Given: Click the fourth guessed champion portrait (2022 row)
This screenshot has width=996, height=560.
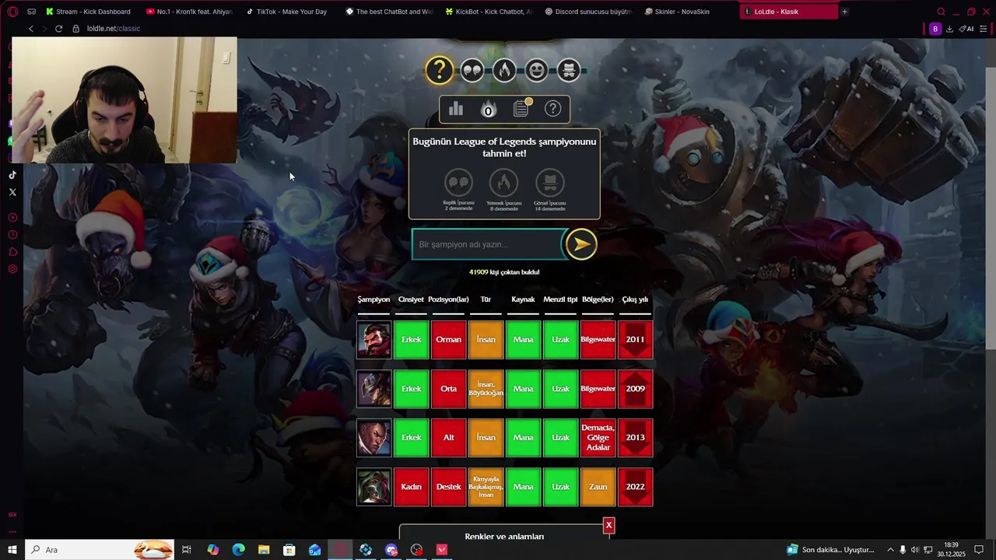Looking at the screenshot, I should coord(373,487).
